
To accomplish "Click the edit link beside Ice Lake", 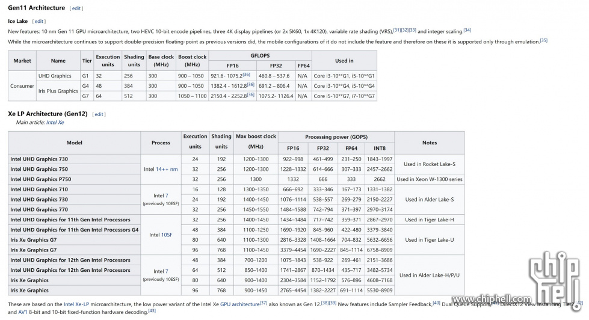I will pyautogui.click(x=39, y=22).
